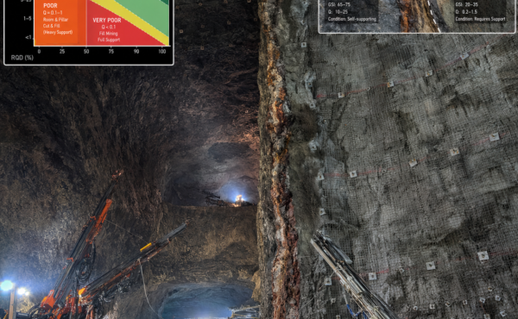Click the "RQD (%)" axis label
This screenshot has height=319, width=518.
(x=22, y=58)
